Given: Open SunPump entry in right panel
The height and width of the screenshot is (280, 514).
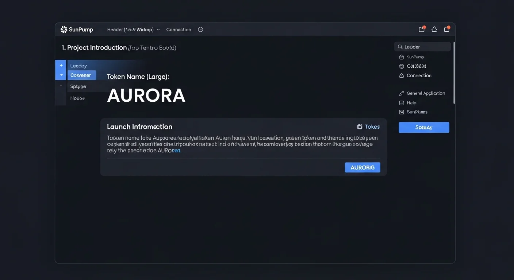Looking at the screenshot, I should (415, 57).
